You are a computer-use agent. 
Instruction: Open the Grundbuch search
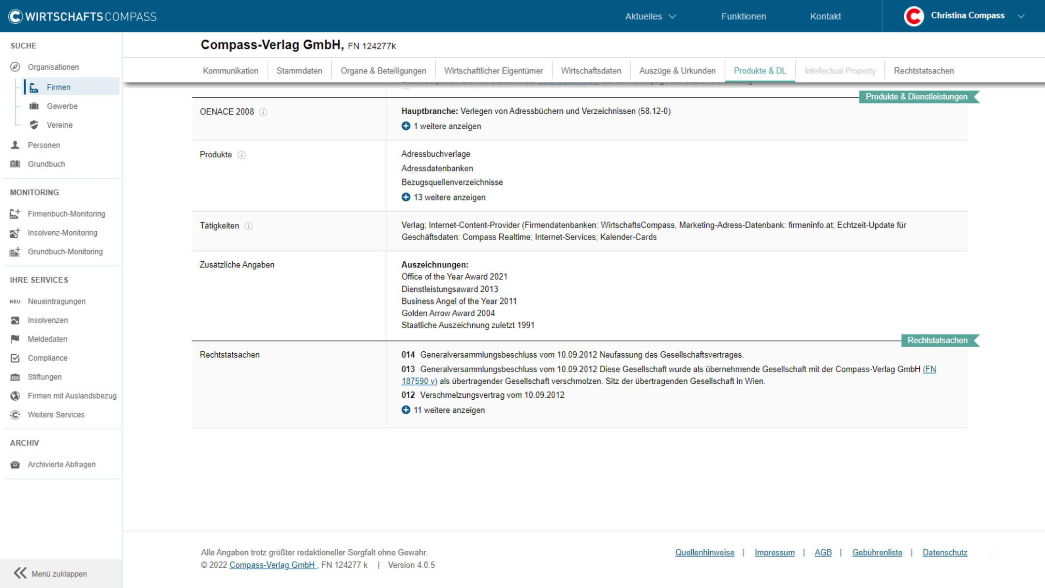pos(46,164)
